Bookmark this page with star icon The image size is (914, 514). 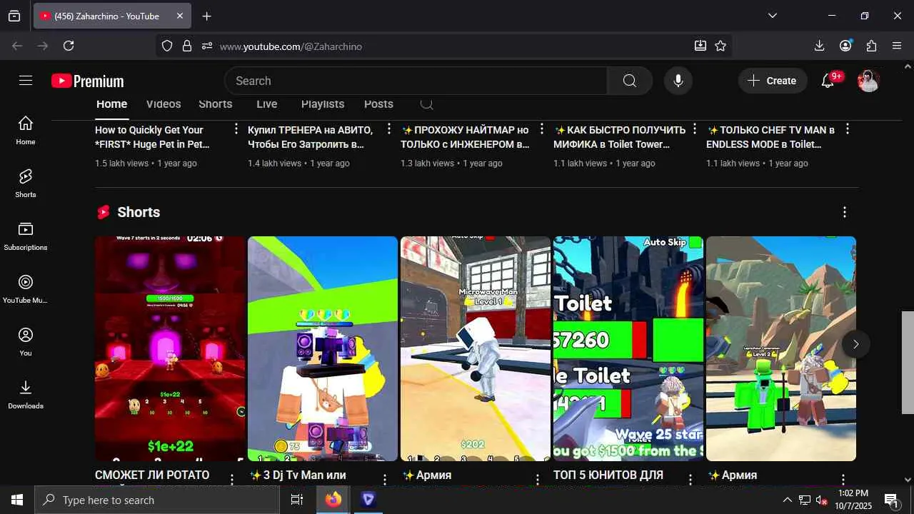click(720, 46)
